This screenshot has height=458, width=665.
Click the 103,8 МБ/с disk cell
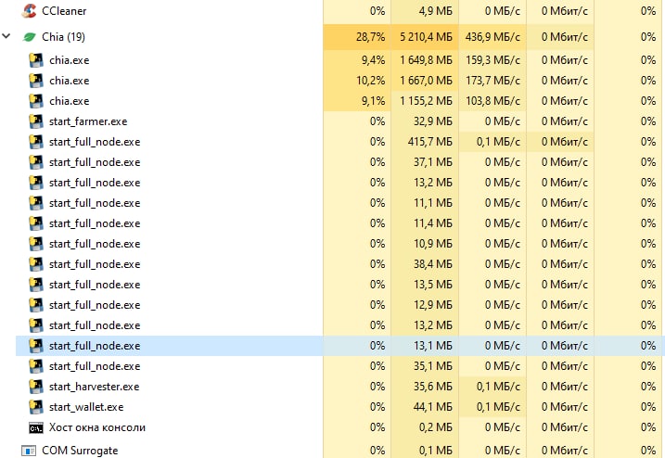[x=492, y=101]
